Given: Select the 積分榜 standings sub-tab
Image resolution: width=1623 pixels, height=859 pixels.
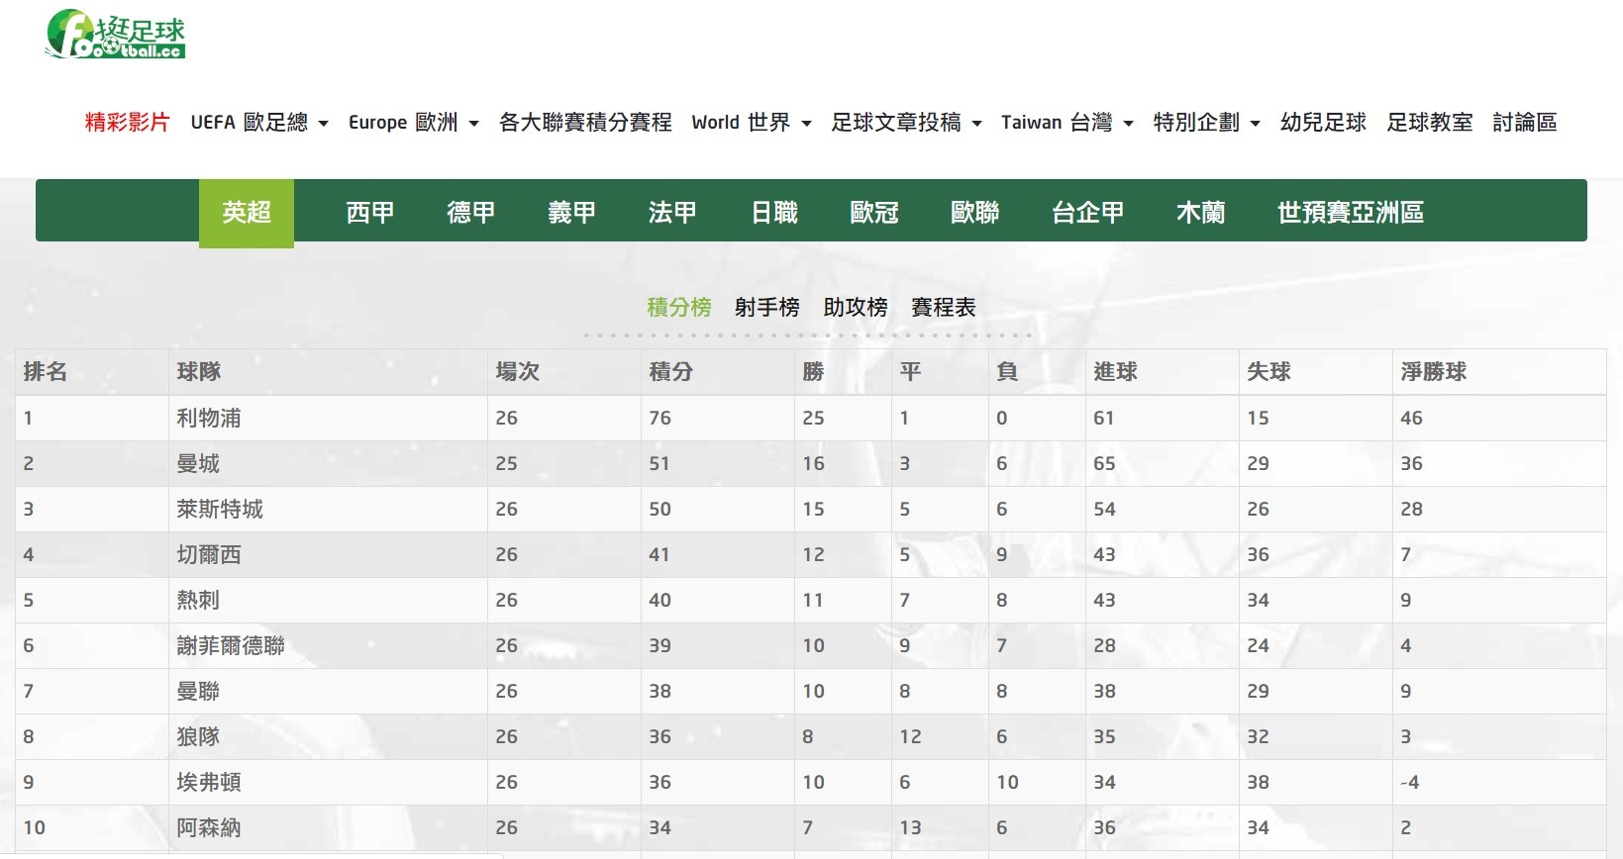Looking at the screenshot, I should (x=679, y=308).
